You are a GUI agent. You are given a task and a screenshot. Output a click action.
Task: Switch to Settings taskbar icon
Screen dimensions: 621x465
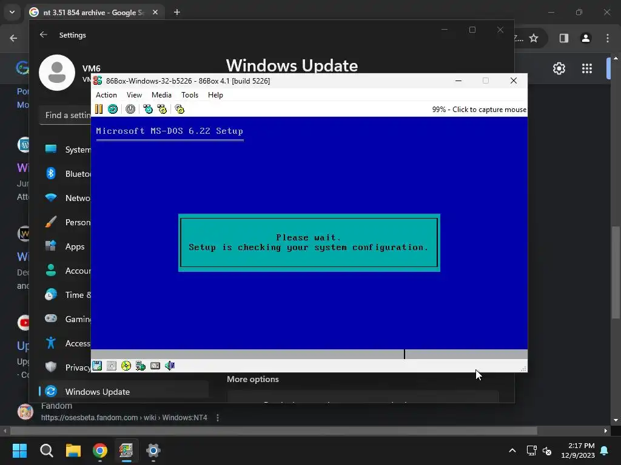(x=153, y=450)
